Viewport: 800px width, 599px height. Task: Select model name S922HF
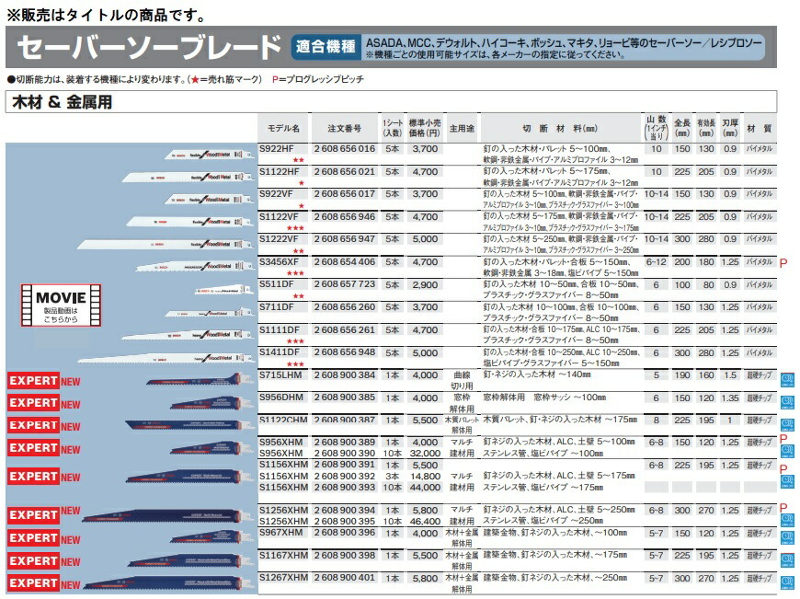click(x=276, y=149)
